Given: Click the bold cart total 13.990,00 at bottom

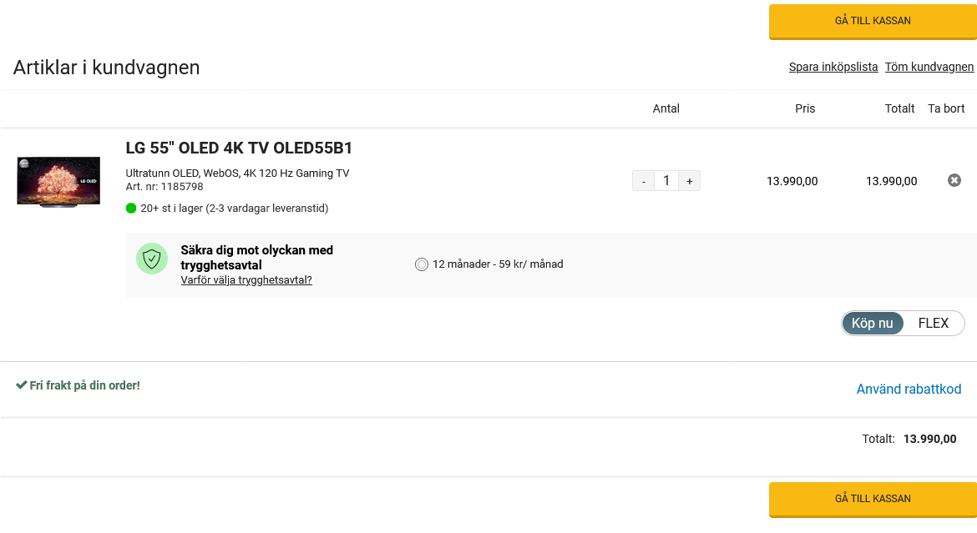Looking at the screenshot, I should tap(929, 439).
